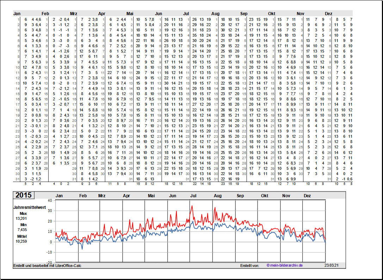Select the Jul label above the chart
Screen dimensions: 383x280
tap(194, 195)
